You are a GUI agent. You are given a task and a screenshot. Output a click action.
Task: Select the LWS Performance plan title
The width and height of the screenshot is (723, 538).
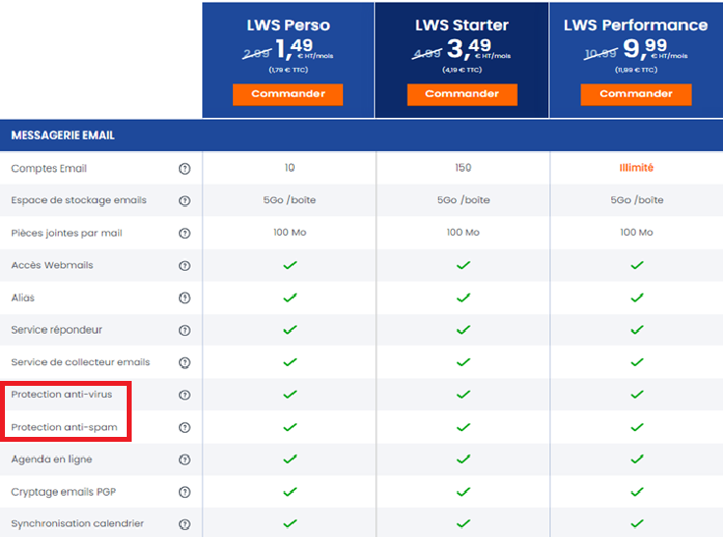(x=636, y=25)
